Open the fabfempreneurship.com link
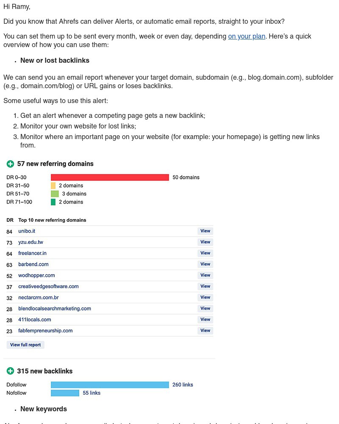This screenshot has height=424, width=339. [45, 330]
